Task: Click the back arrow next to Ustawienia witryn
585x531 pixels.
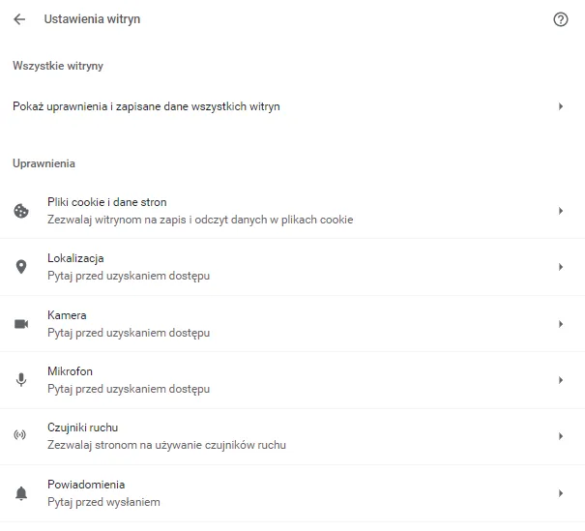Action: pos(19,19)
